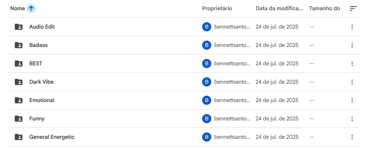
Task: Open sort options icon in header
Action: point(353,8)
